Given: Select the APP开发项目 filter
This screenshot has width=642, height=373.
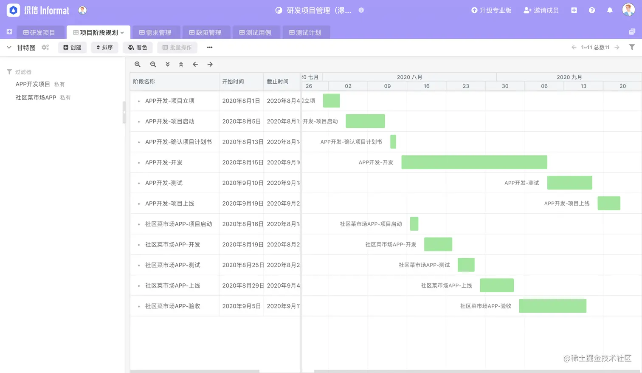Looking at the screenshot, I should tap(33, 84).
